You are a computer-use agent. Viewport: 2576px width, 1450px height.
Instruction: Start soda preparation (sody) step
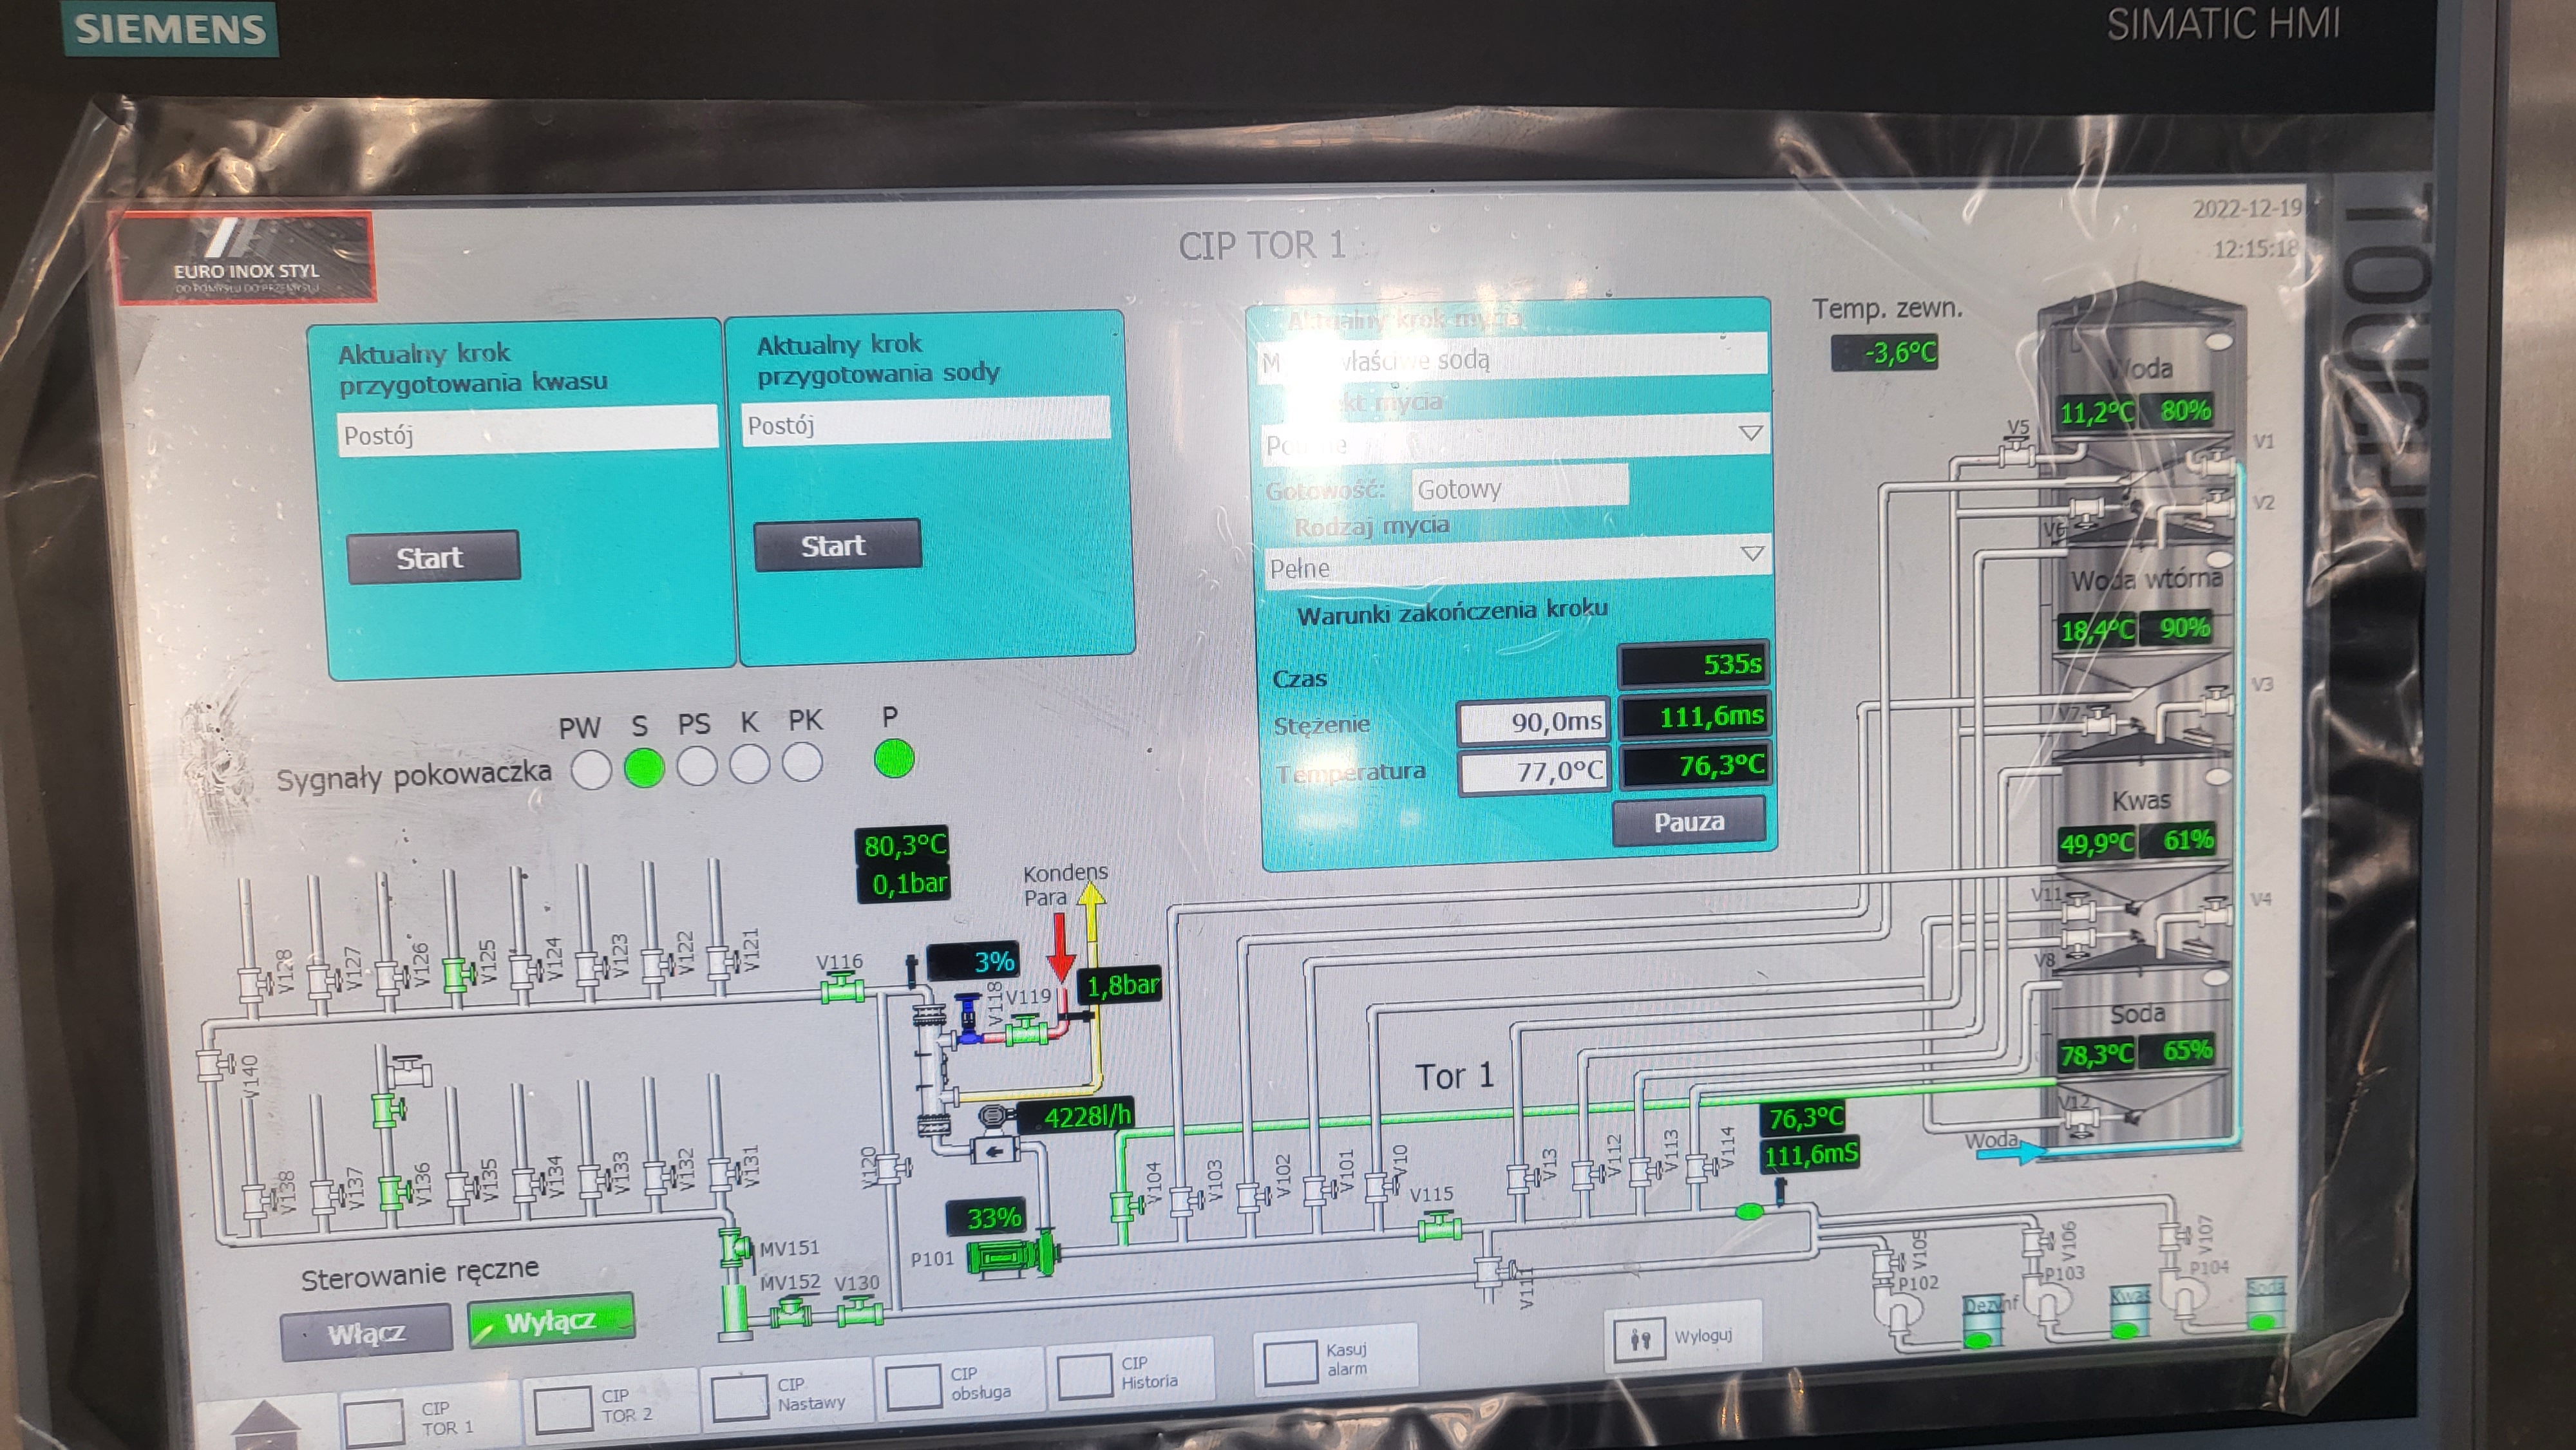pyautogui.click(x=837, y=545)
